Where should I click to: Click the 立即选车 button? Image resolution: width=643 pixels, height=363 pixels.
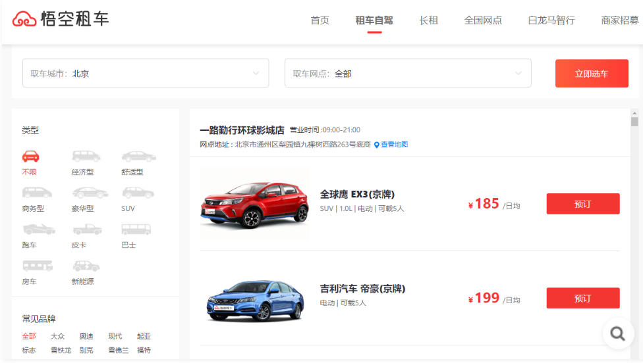592,73
